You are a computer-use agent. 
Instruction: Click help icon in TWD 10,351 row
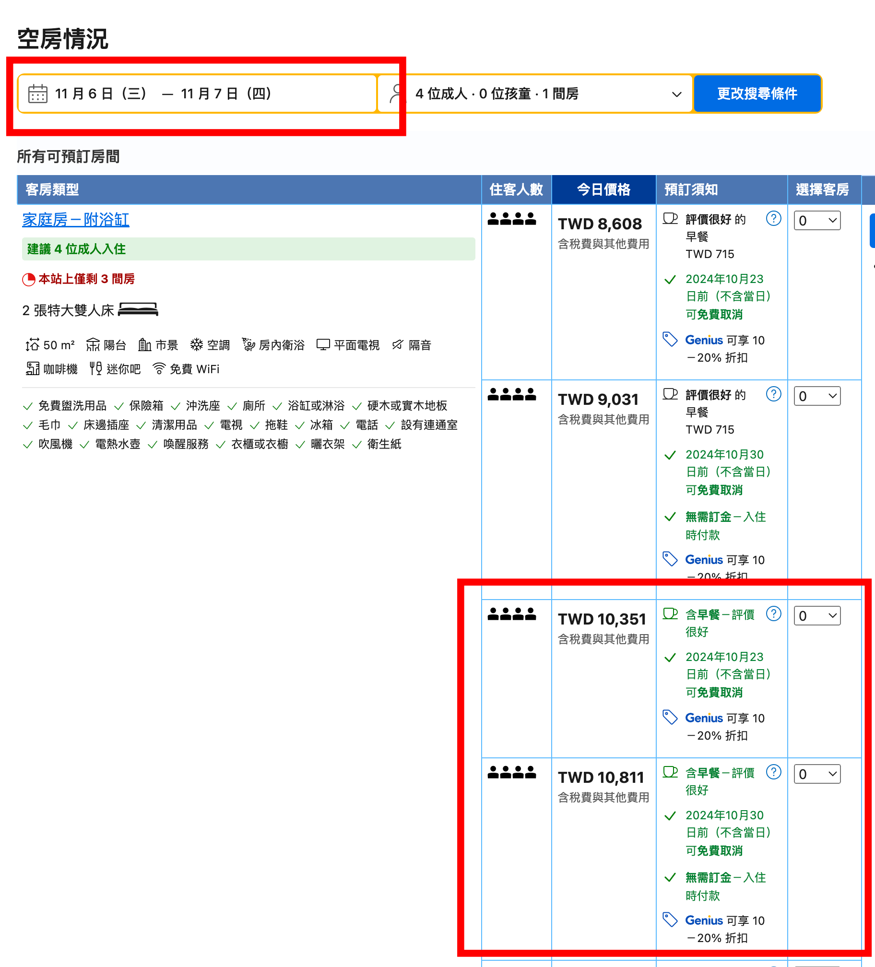point(773,614)
